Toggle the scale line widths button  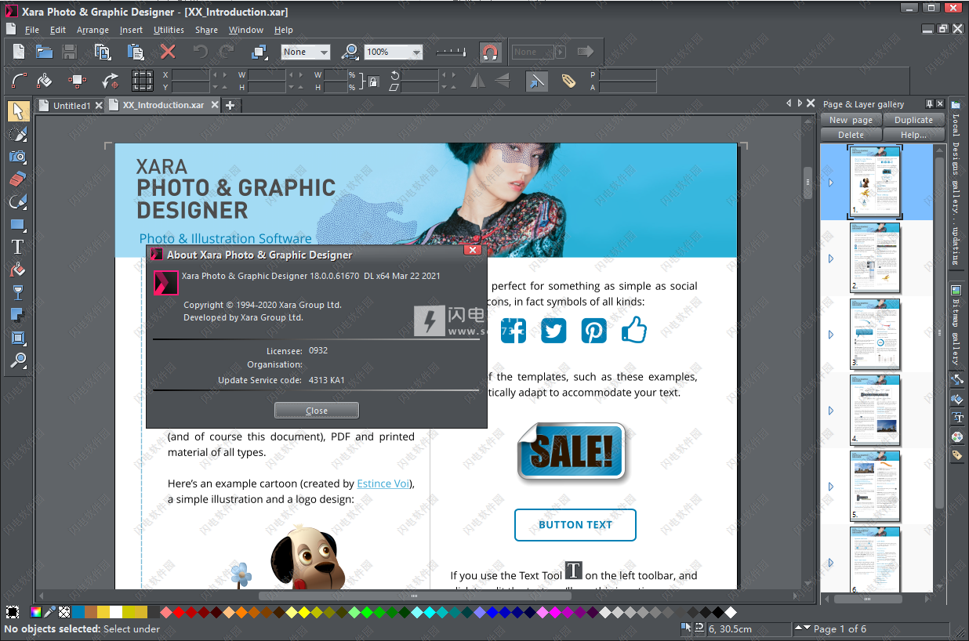tap(536, 80)
